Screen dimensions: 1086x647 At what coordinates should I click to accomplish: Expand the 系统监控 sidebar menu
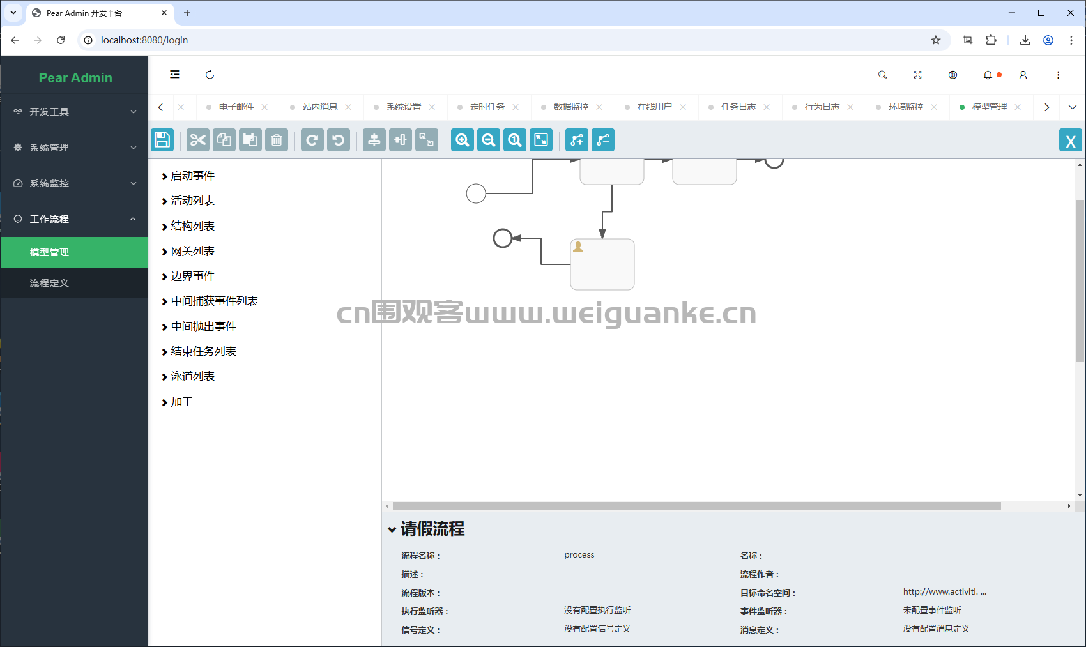pyautogui.click(x=74, y=183)
